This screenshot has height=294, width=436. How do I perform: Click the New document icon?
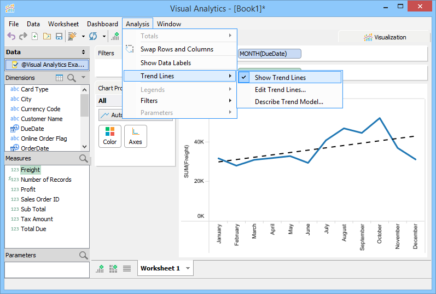tap(35, 36)
